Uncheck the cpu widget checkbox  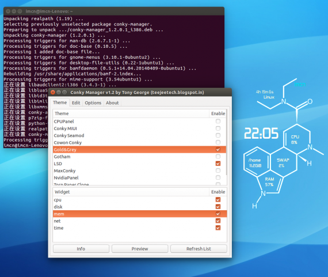[x=218, y=200]
